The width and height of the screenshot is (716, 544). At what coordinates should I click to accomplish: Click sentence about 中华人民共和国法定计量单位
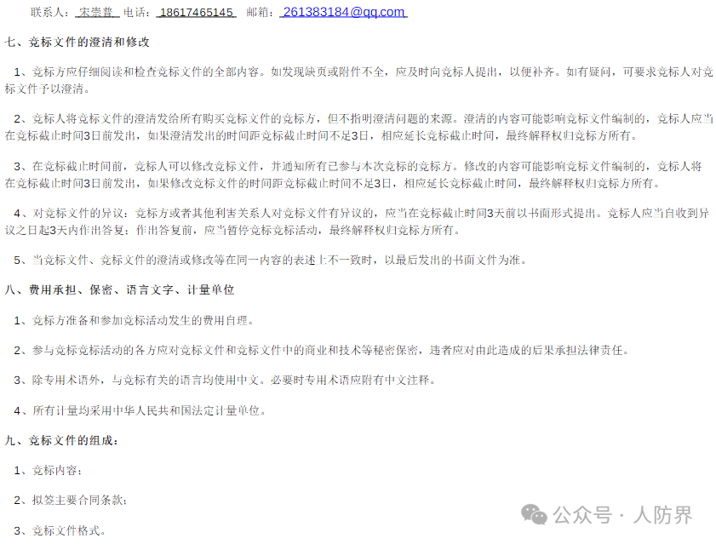(x=140, y=410)
